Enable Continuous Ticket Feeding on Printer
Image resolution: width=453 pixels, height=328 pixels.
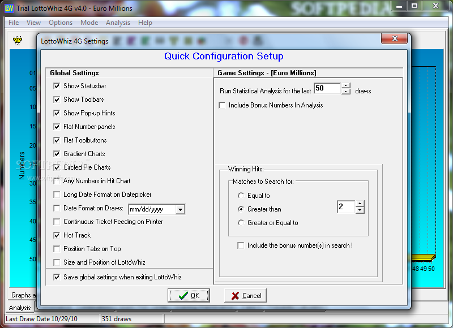click(57, 222)
